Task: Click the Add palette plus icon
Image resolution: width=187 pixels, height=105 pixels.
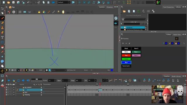Action: point(123,43)
